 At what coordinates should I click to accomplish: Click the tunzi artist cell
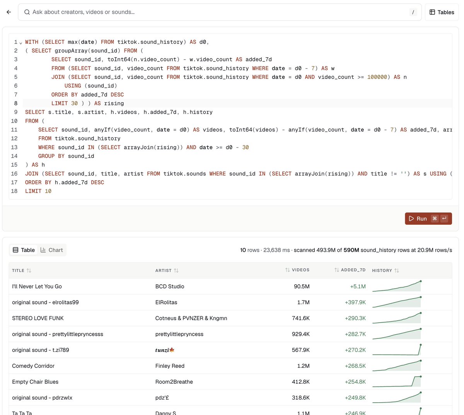tap(165, 350)
